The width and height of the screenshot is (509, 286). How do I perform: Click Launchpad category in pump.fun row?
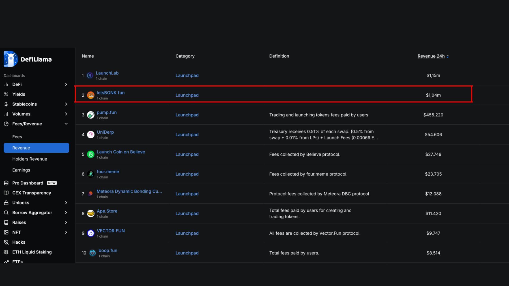pos(187,115)
